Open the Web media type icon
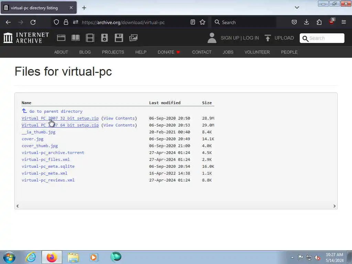 coord(61,38)
